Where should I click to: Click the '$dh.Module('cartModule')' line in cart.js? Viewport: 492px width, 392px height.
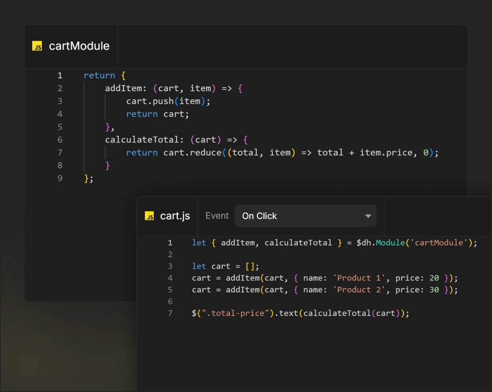(334, 243)
